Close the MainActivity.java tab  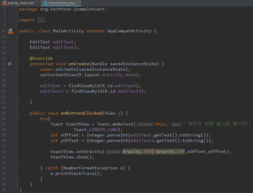click(x=78, y=3)
